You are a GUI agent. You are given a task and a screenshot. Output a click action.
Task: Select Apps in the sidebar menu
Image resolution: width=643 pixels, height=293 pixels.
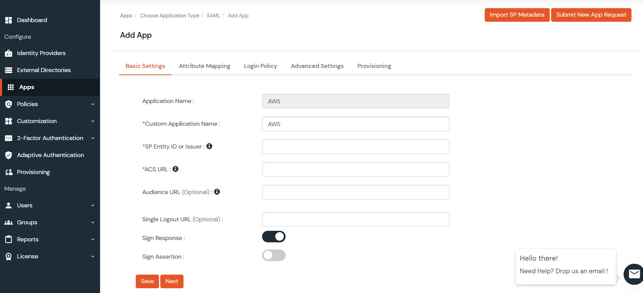click(50, 87)
